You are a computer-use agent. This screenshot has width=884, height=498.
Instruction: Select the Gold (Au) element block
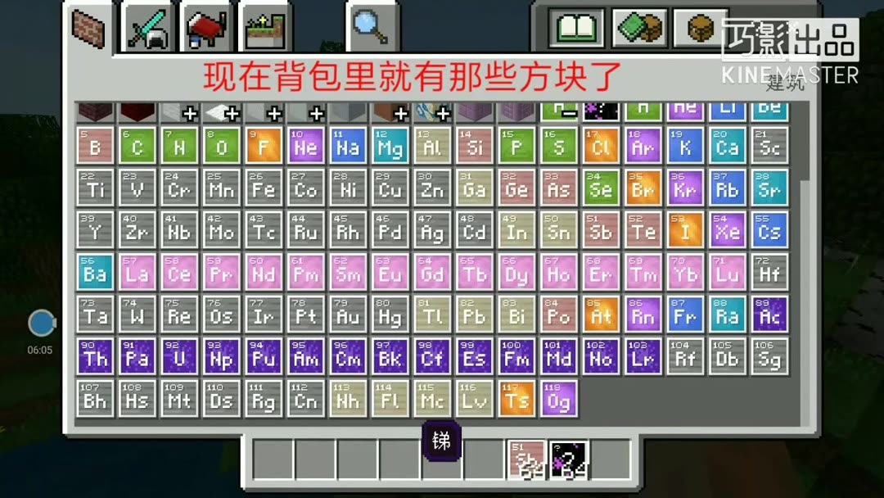[347, 315]
